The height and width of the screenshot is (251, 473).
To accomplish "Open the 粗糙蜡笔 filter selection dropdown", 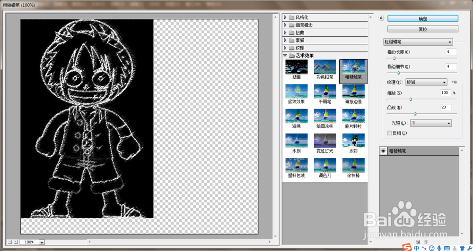I will [418, 42].
